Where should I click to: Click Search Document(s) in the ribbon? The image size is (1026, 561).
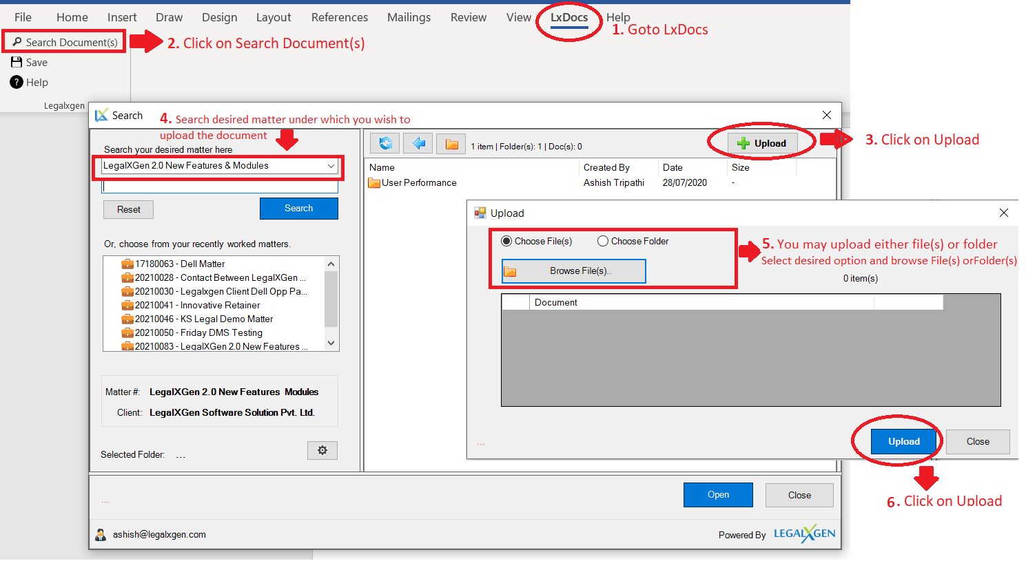point(65,42)
